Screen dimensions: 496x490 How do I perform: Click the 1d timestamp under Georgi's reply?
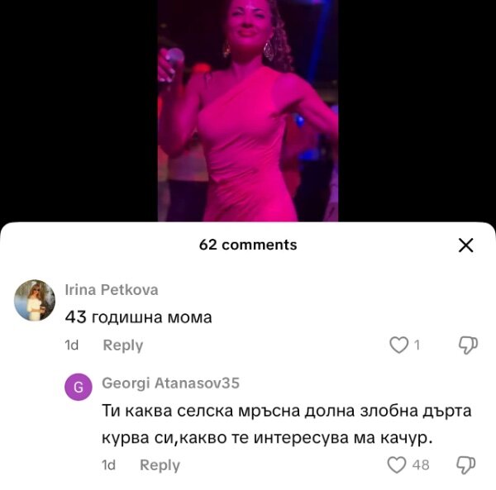click(x=108, y=465)
